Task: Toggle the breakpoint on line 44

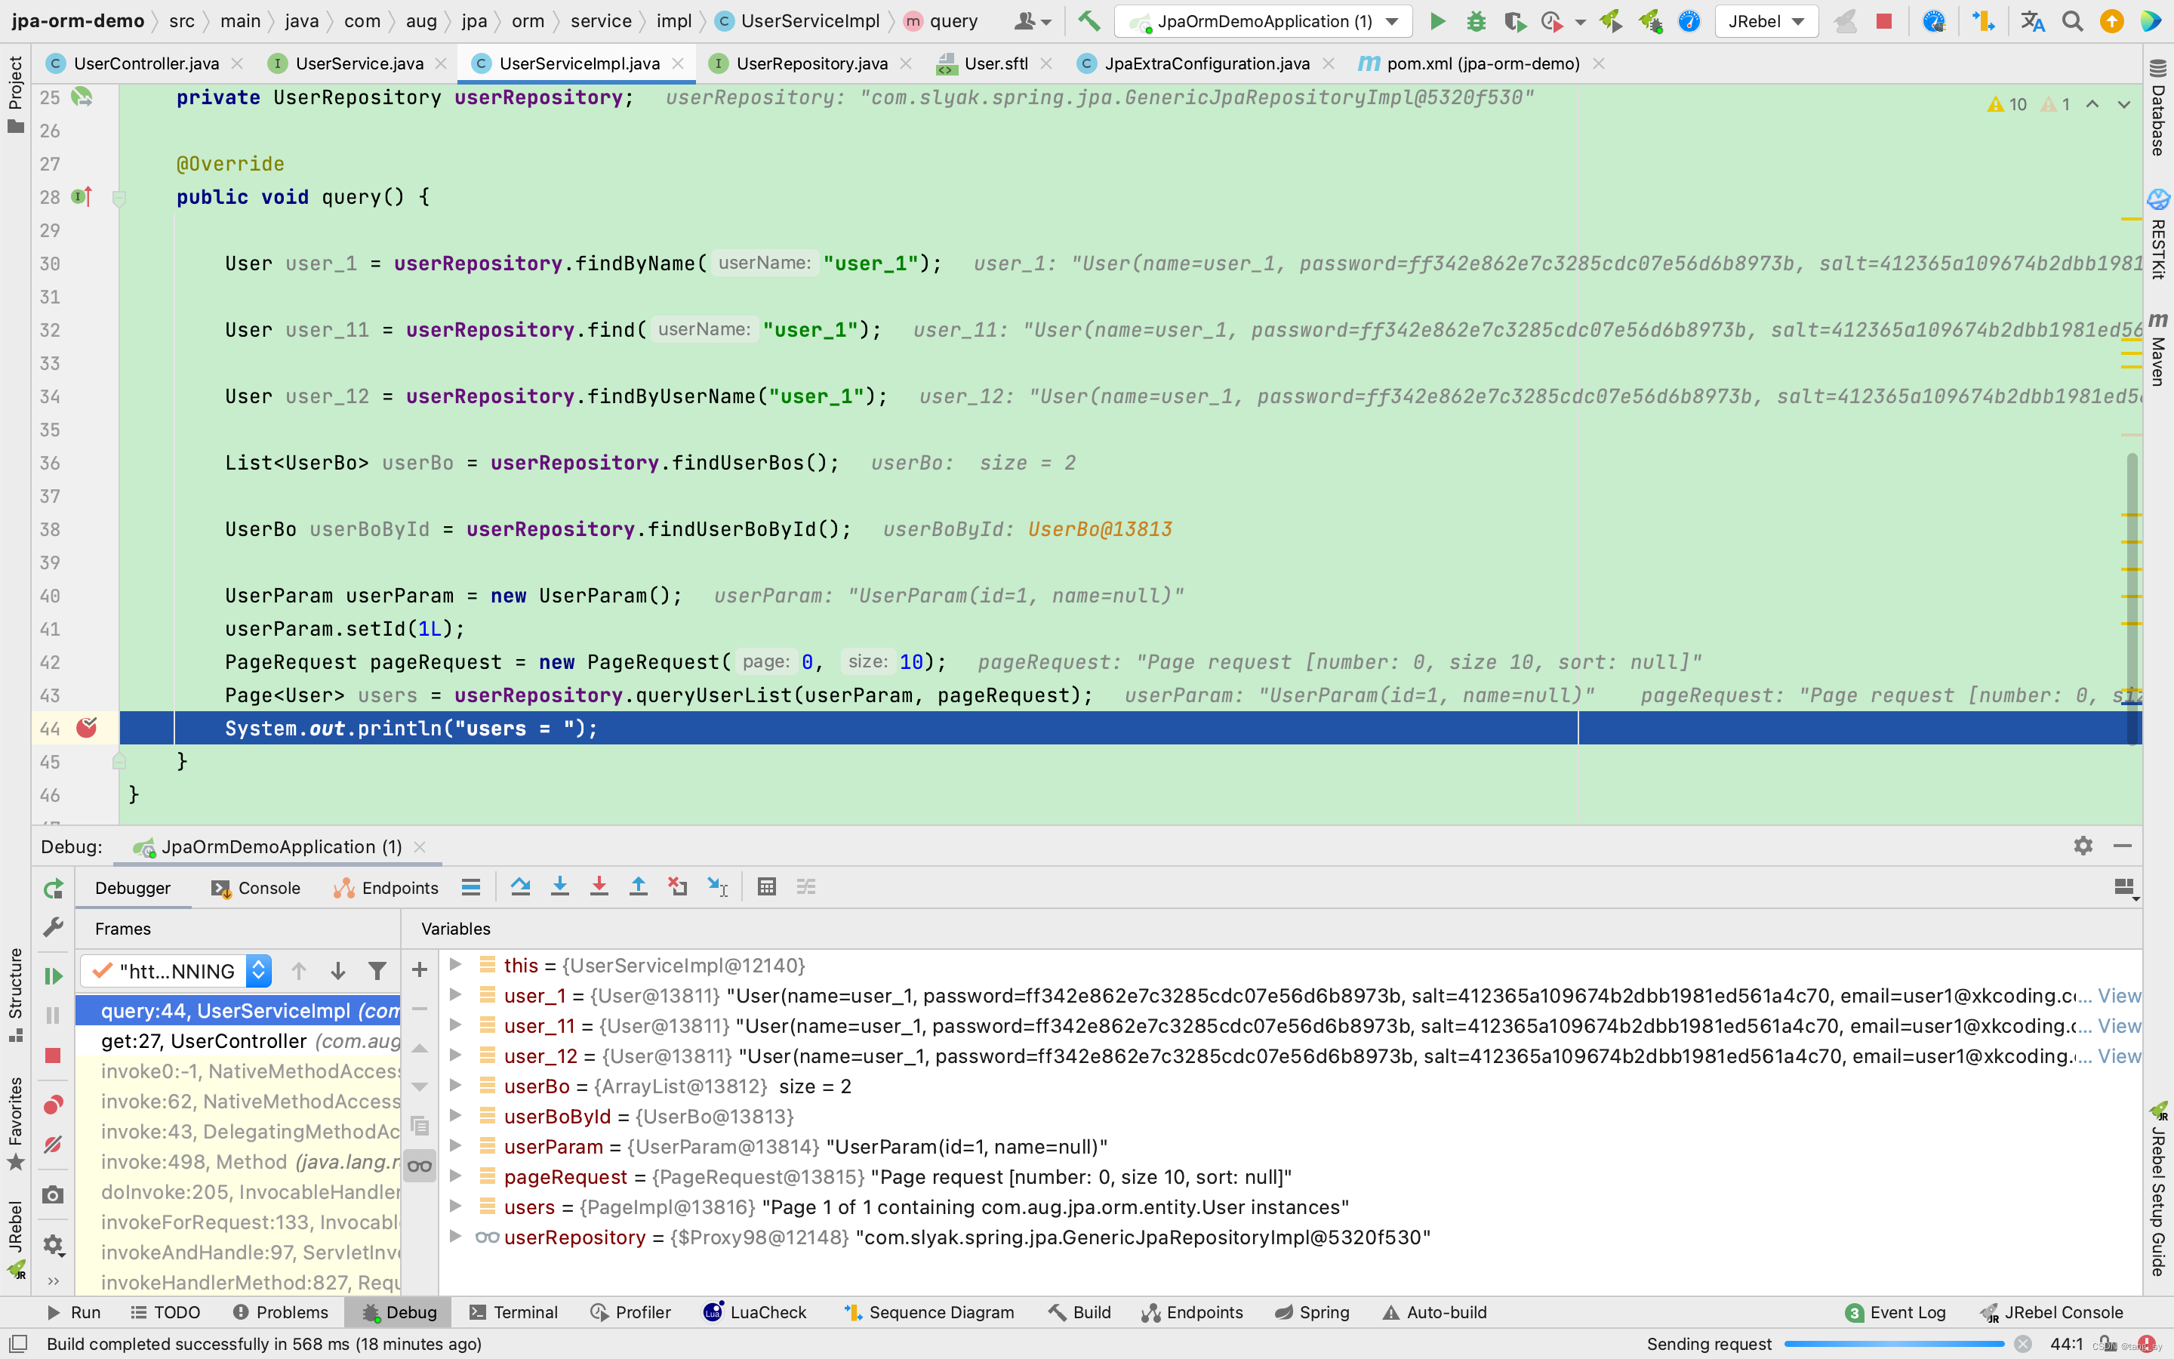Action: [86, 728]
